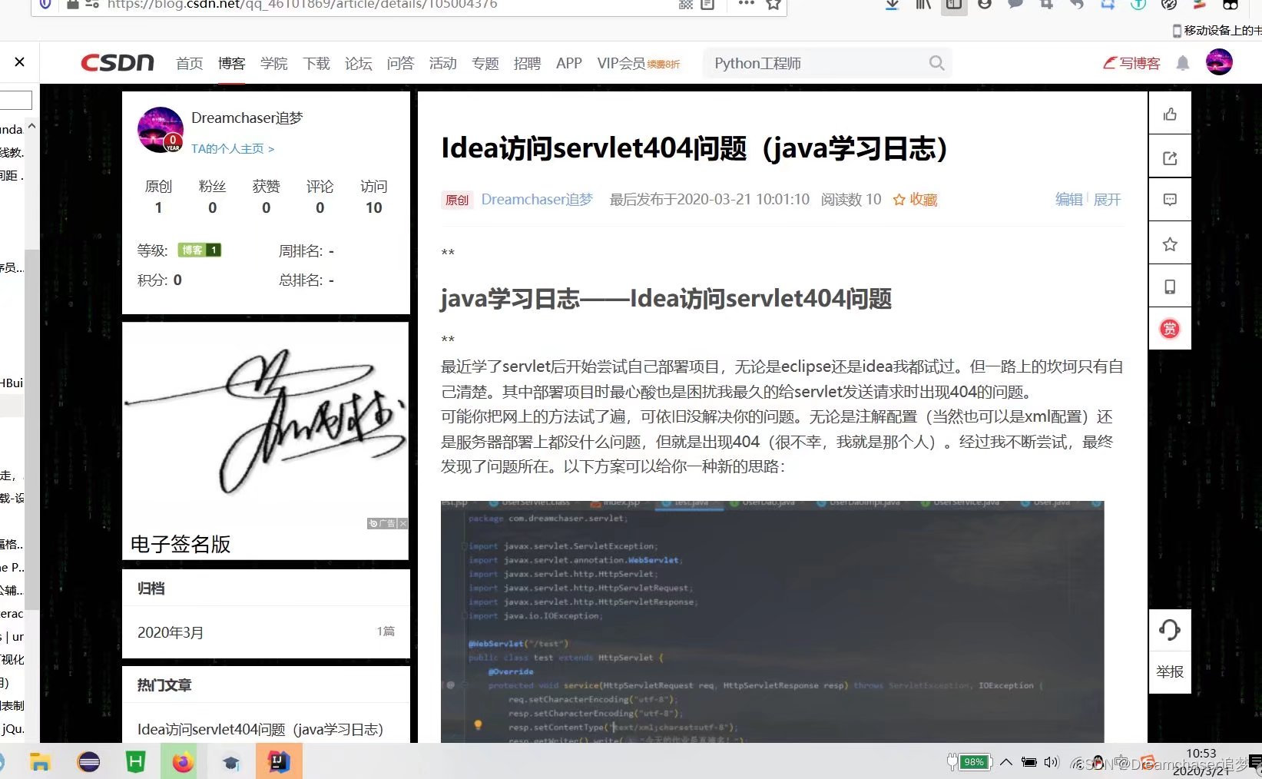Open the notification bell
This screenshot has width=1262, height=779.
pos(1183,63)
